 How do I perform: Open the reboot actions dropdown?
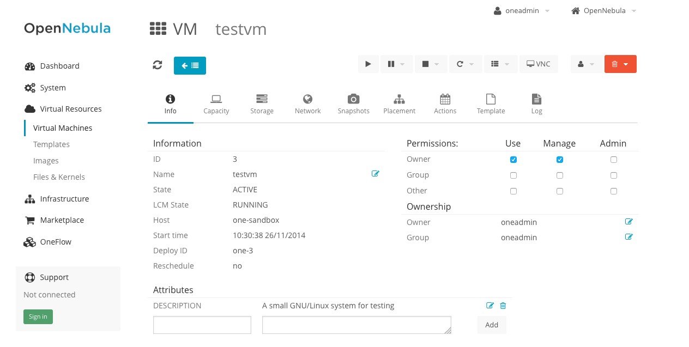[x=466, y=64]
